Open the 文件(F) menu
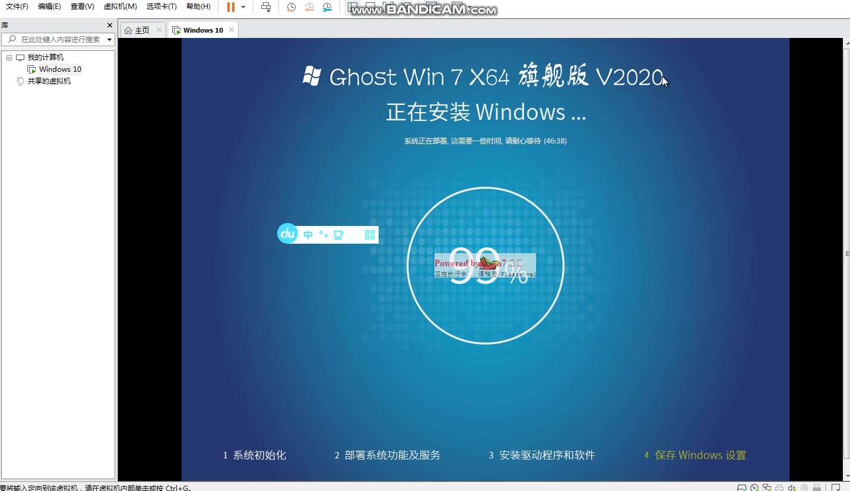Image resolution: width=850 pixels, height=491 pixels. 17,7
